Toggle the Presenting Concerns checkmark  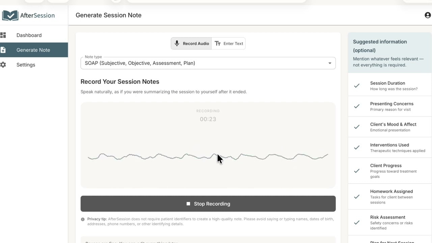[357, 106]
